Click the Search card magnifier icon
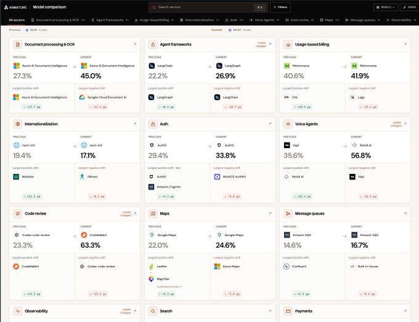The height and width of the screenshot is (322, 419). click(153, 311)
